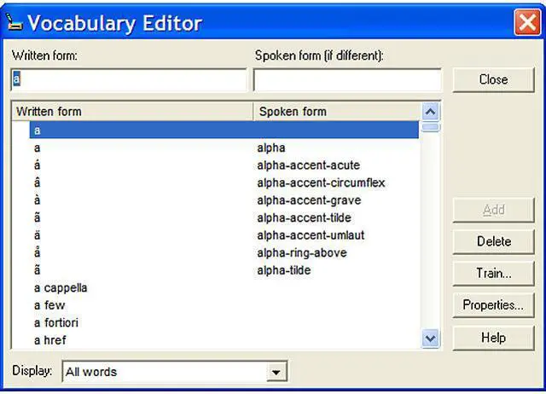Click the Written form text field
This screenshot has width=546, height=394.
click(x=128, y=80)
